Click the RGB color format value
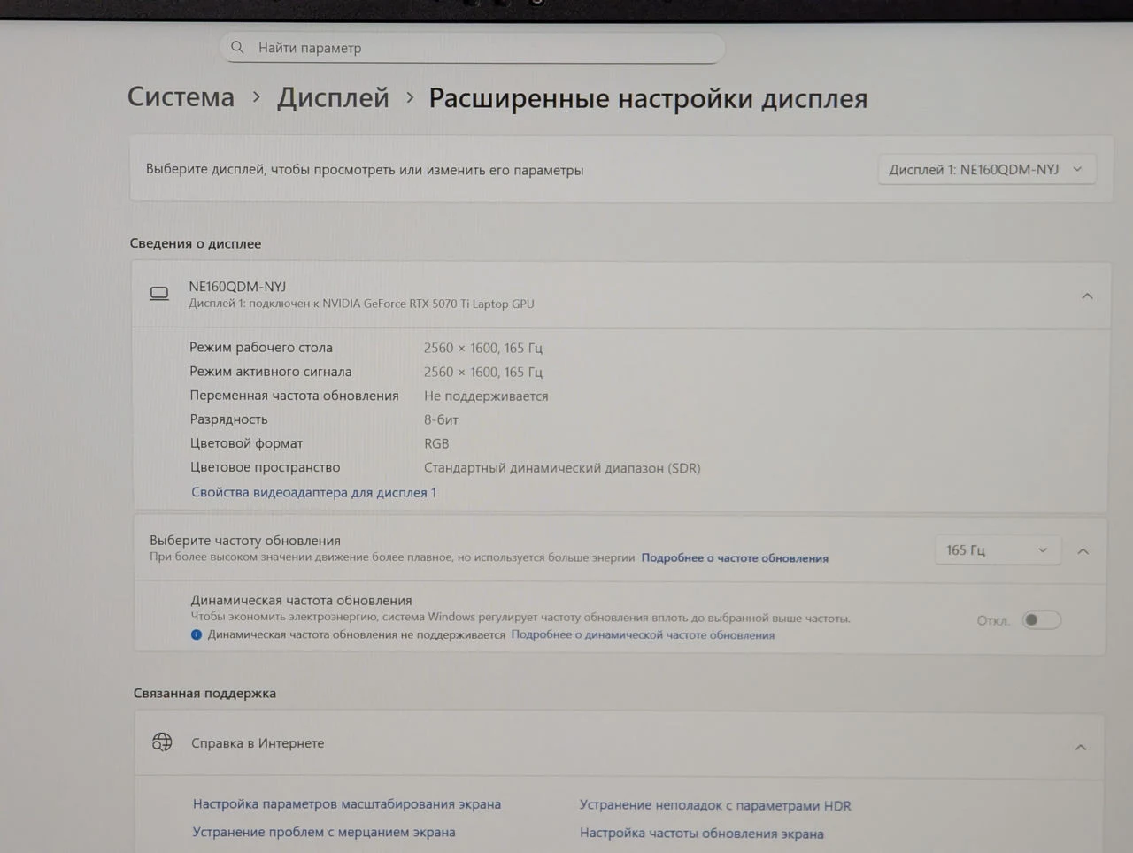The width and height of the screenshot is (1133, 853). tap(436, 443)
